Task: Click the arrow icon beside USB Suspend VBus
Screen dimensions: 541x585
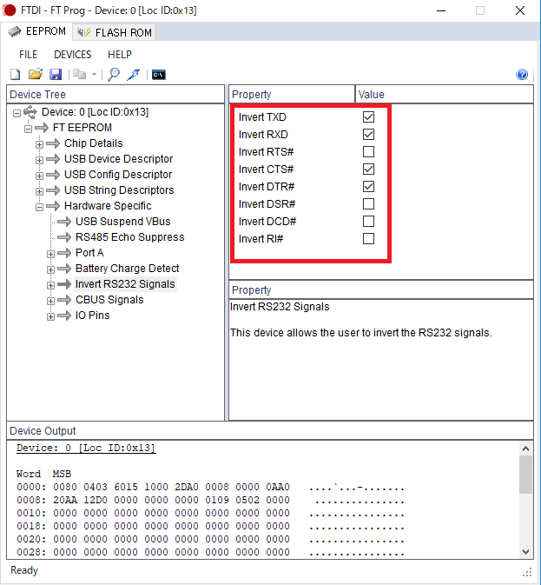Action: (64, 222)
